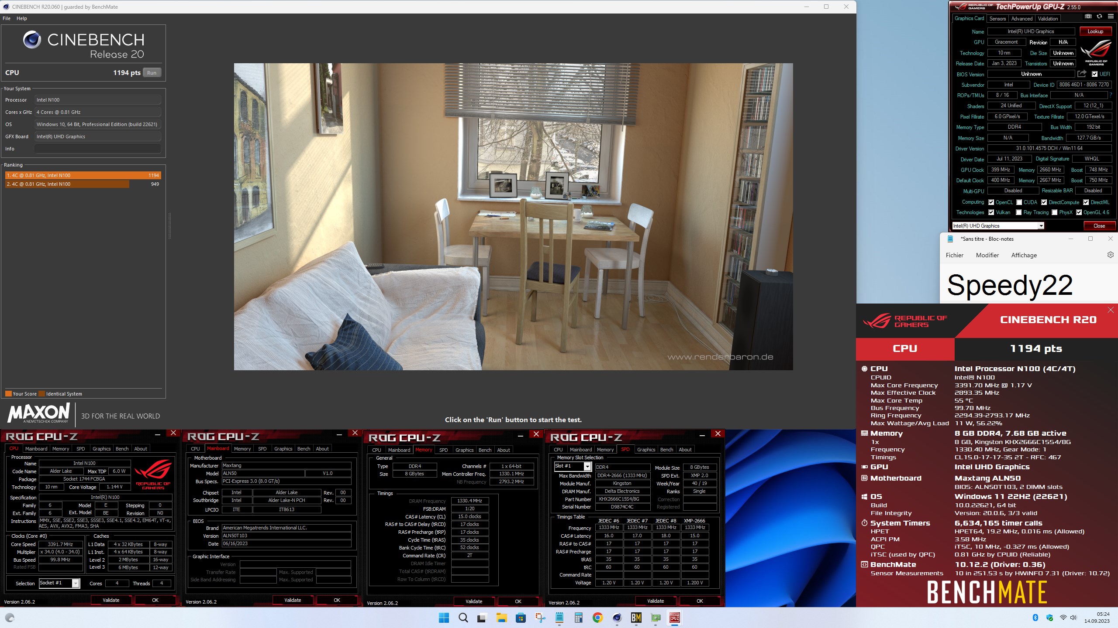Open the Cinebench File menu

[7, 18]
